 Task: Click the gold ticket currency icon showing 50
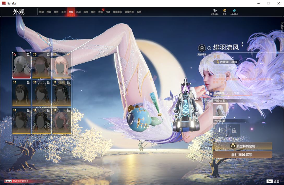[x=225, y=10]
